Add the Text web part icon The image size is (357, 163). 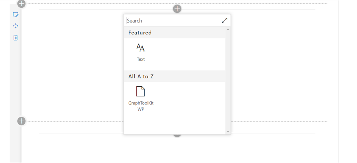141,48
